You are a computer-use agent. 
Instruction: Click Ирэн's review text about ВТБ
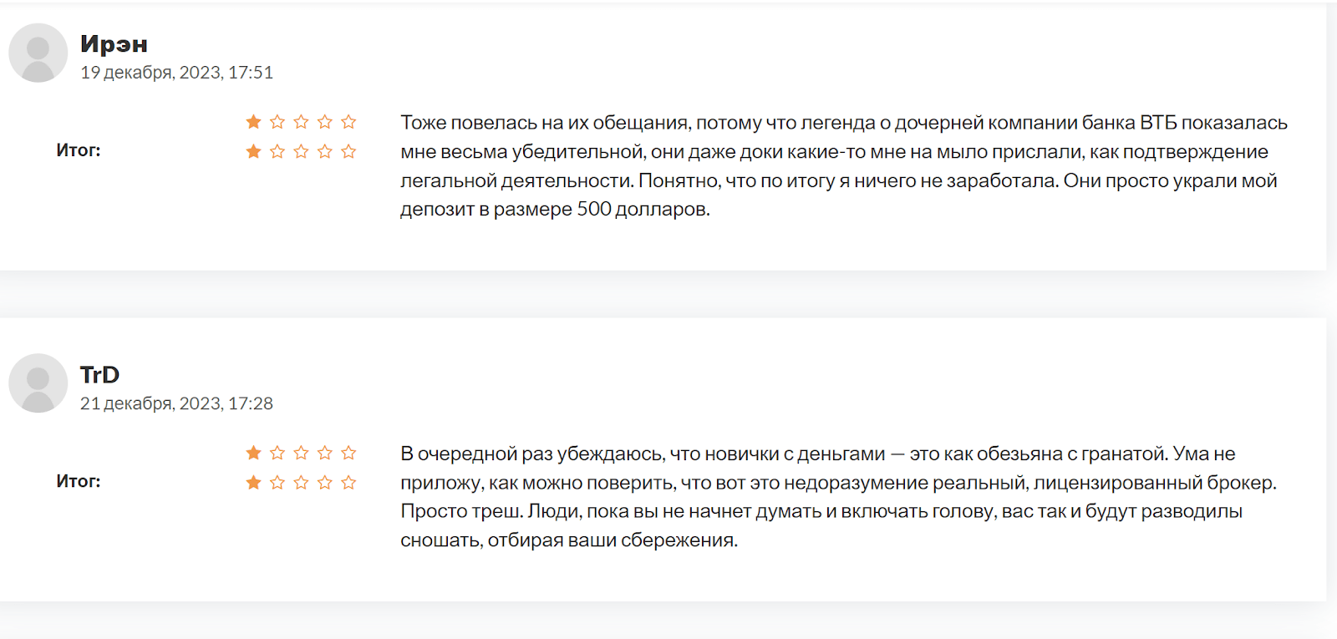point(842,165)
